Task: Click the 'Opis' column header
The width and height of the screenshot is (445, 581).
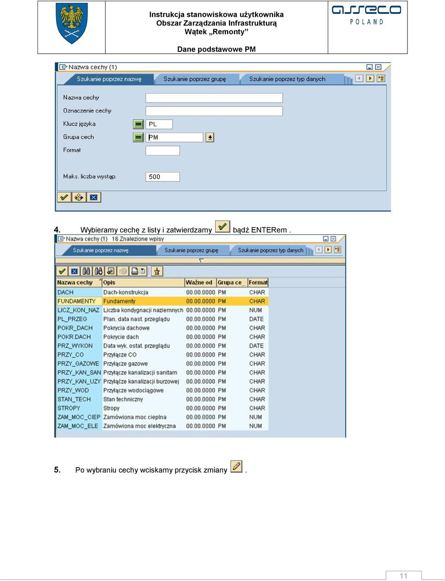Action: coord(143,282)
